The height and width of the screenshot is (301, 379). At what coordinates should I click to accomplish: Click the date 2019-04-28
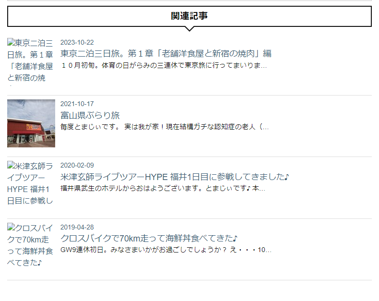tap(77, 227)
